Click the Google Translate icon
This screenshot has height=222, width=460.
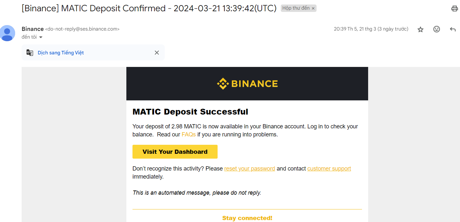pyautogui.click(x=30, y=53)
